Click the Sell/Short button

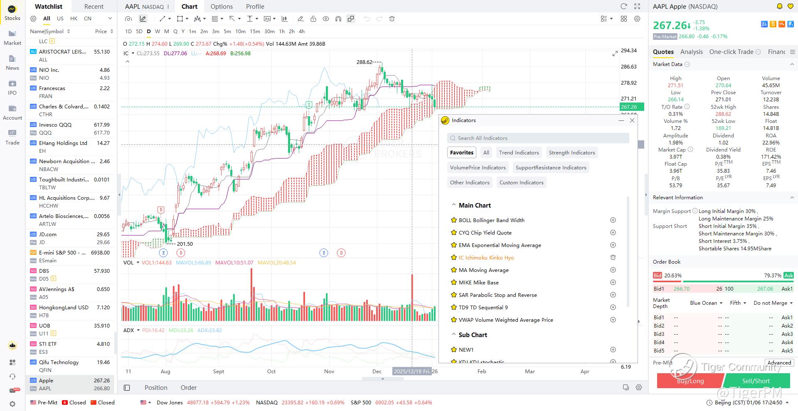click(757, 381)
